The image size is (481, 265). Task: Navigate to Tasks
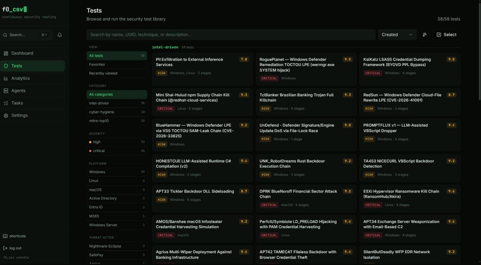(32, 103)
